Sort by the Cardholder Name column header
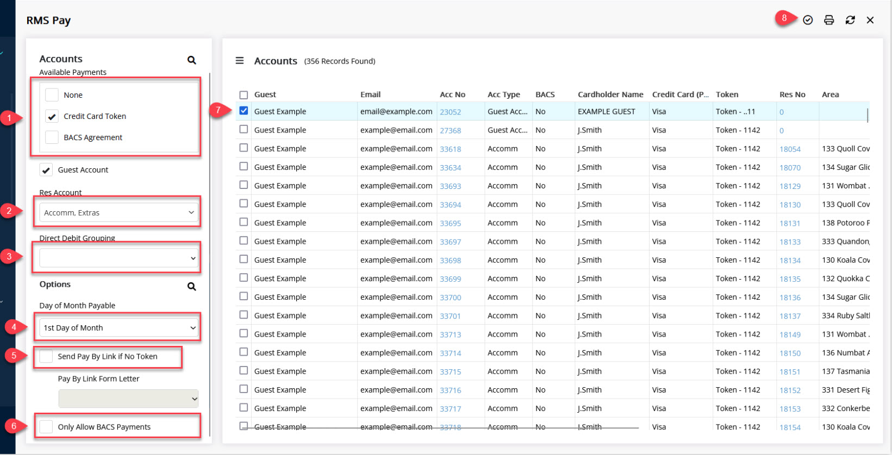Viewport: 892px width, 455px height. [610, 94]
